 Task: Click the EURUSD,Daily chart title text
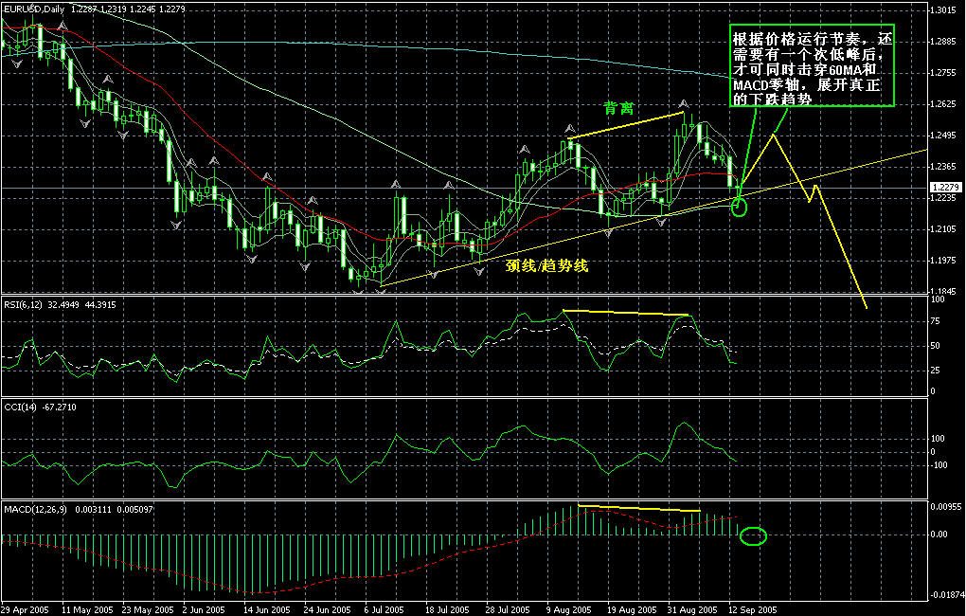click(34, 9)
